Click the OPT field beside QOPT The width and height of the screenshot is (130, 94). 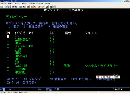click(x=8, y=59)
